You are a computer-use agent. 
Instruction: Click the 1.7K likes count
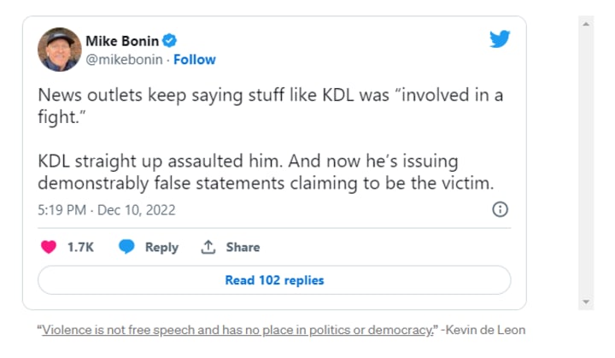pyautogui.click(x=80, y=247)
